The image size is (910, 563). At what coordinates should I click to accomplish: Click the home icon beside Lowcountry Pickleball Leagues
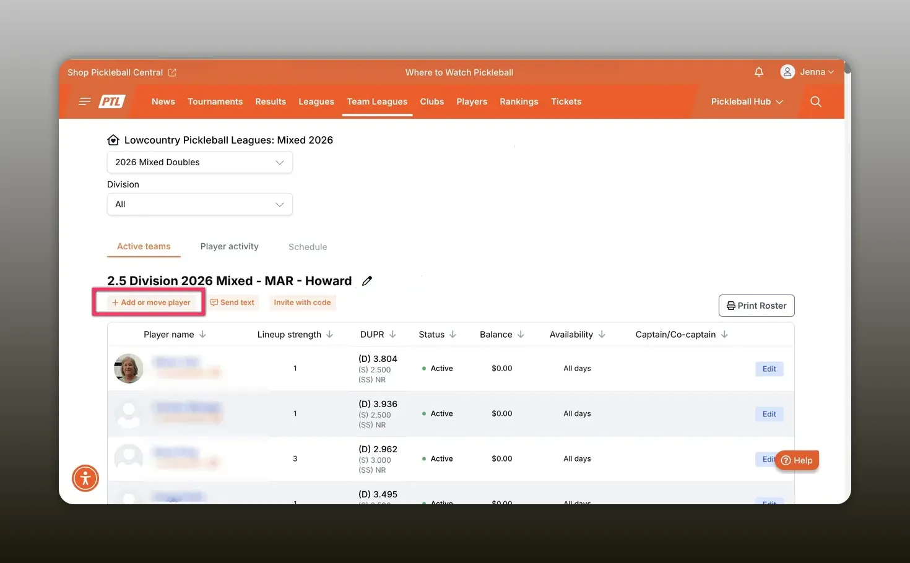click(x=113, y=140)
